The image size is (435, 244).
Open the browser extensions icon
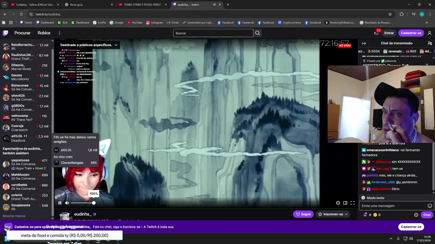(x=401, y=14)
